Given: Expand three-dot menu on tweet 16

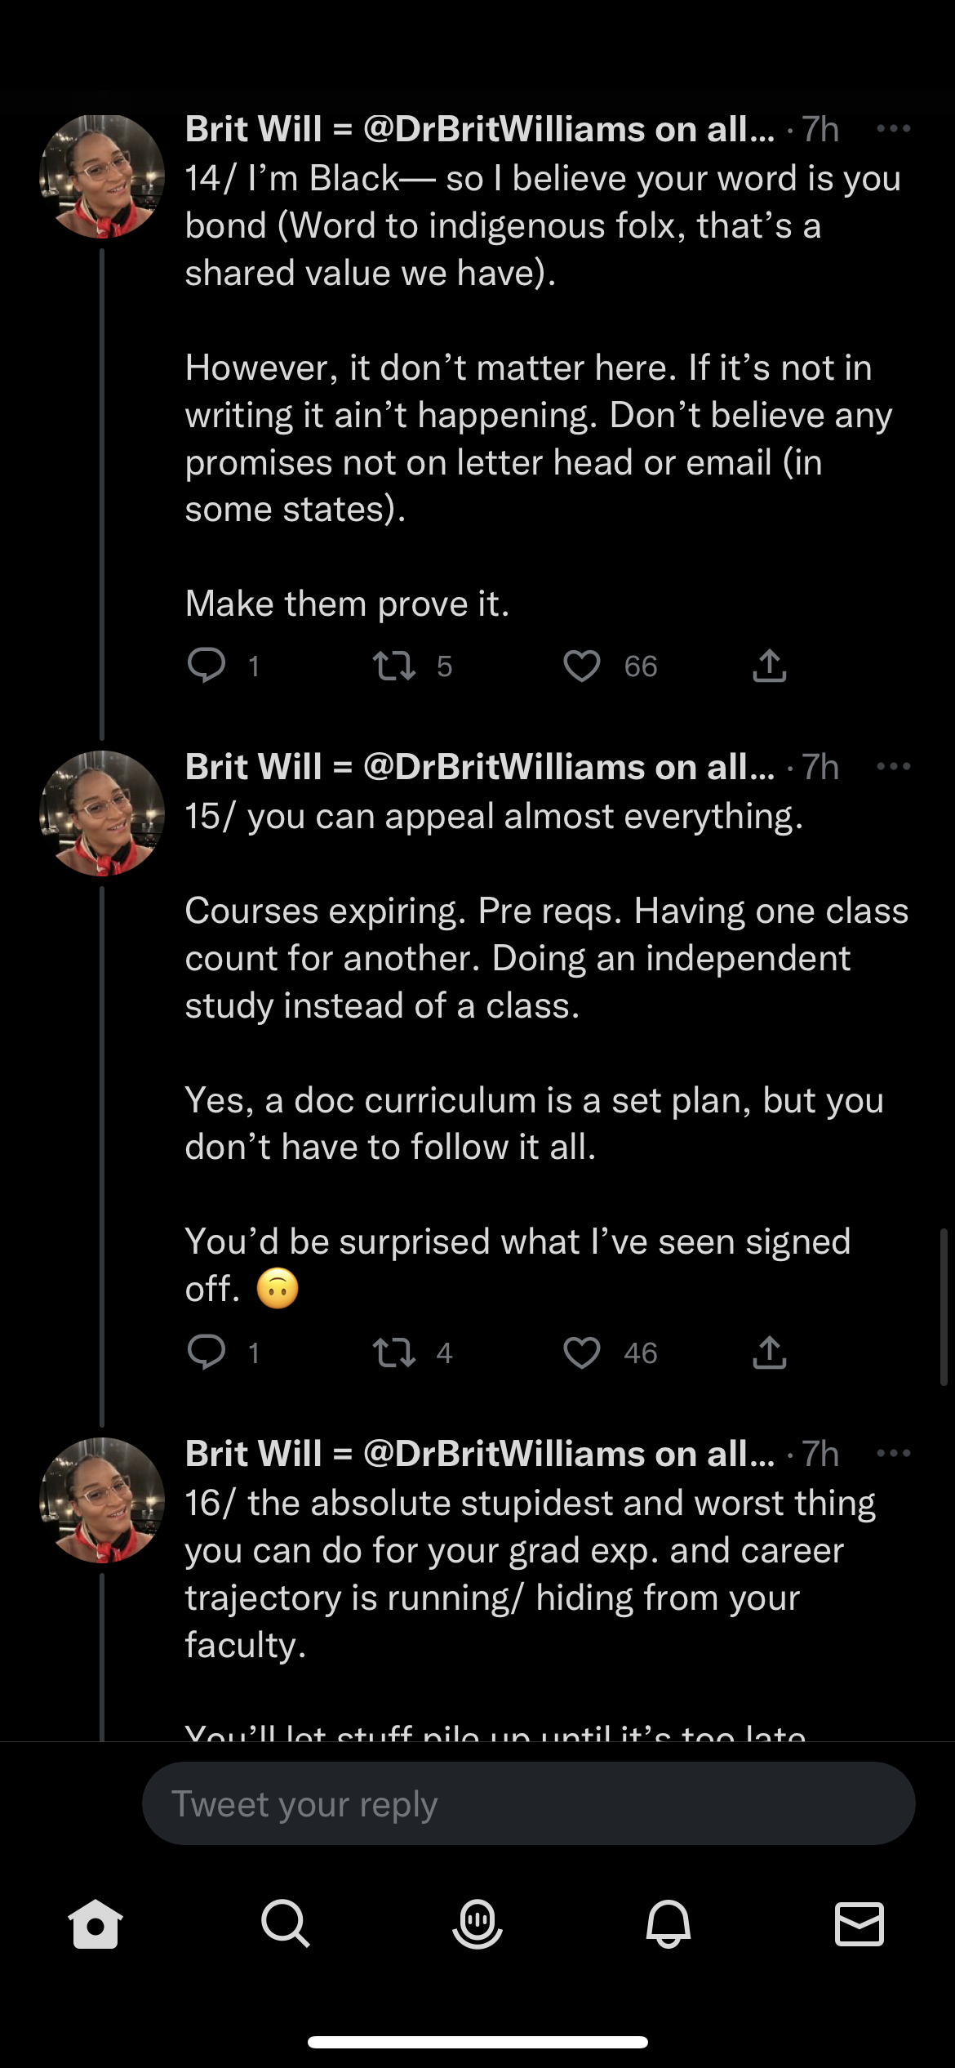Looking at the screenshot, I should 893,1454.
